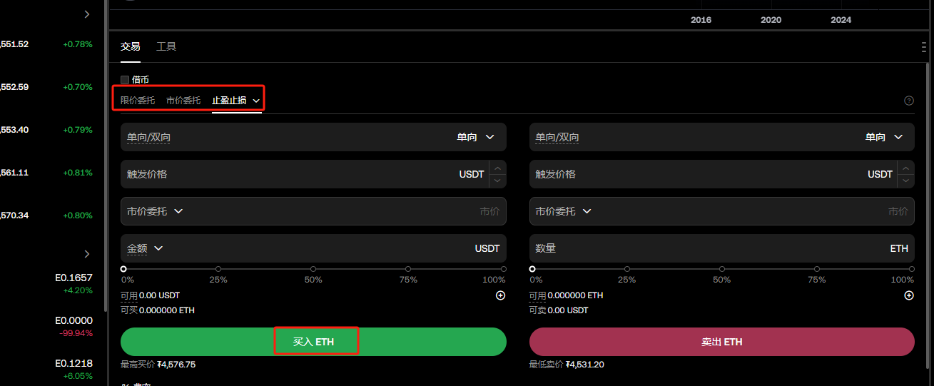The width and height of the screenshot is (934, 386).
Task: Decrease the buy-side 触发价格 with down arrow
Action: click(x=497, y=181)
